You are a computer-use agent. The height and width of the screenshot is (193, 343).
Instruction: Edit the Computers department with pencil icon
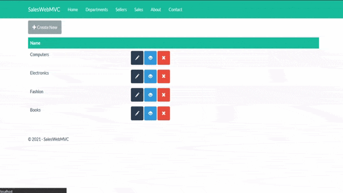[x=137, y=58]
